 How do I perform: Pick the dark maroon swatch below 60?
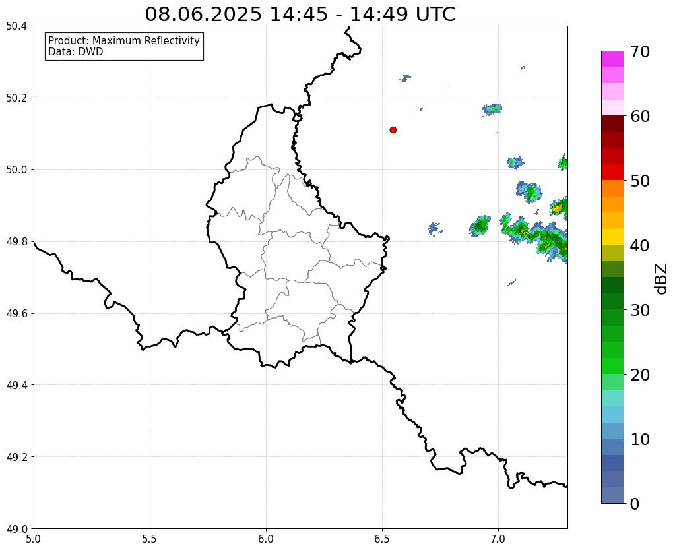(x=612, y=124)
